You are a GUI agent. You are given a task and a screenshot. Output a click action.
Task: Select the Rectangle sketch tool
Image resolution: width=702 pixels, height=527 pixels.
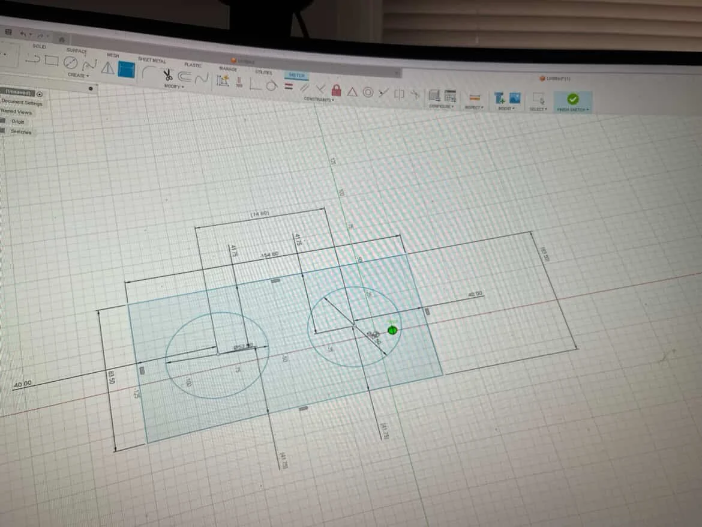[51, 61]
